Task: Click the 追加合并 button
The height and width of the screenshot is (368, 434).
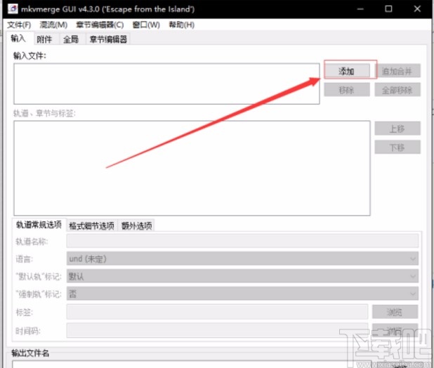Action: 397,71
